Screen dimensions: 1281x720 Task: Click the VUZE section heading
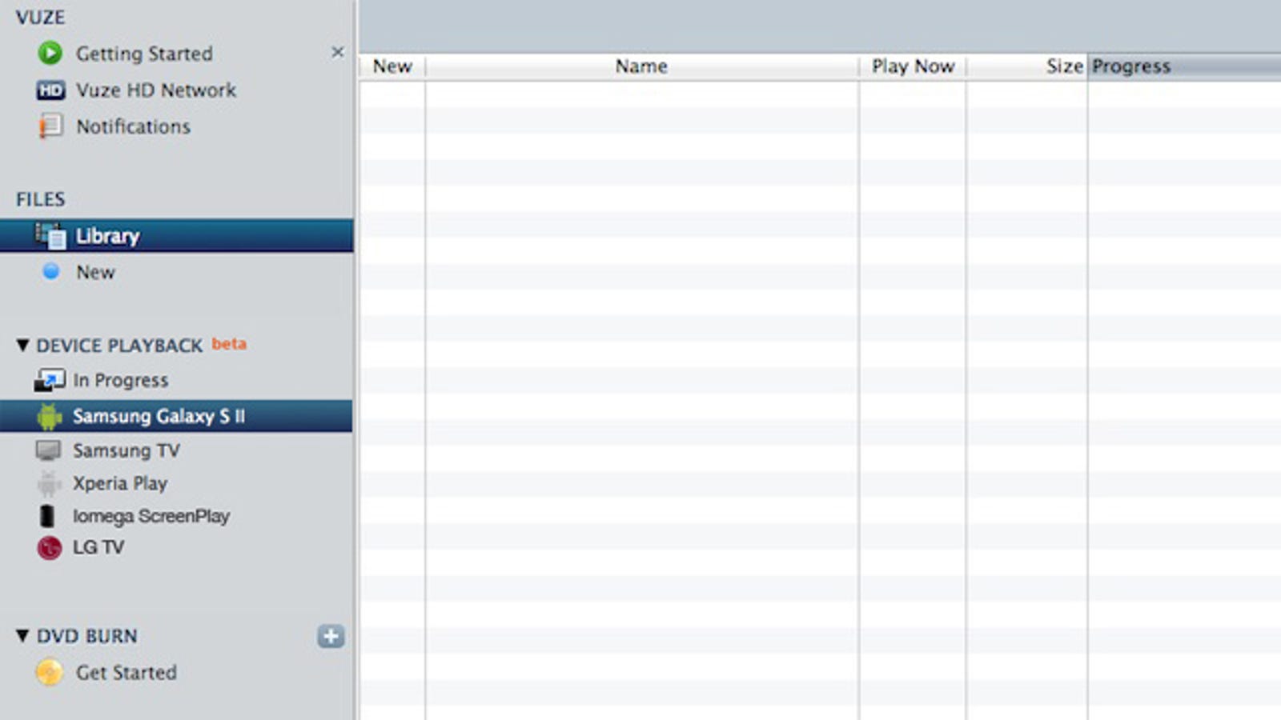point(40,17)
